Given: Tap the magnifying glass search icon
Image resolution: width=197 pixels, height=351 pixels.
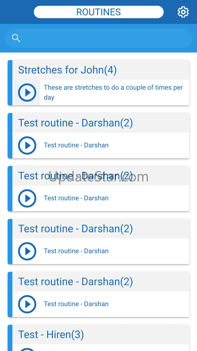Looking at the screenshot, I should (16, 38).
